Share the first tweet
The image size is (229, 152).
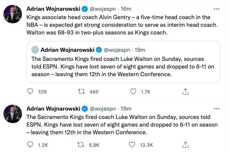point(185,91)
